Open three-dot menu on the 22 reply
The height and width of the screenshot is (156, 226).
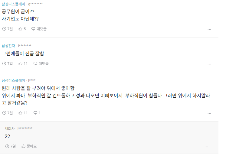[x=206, y=147]
